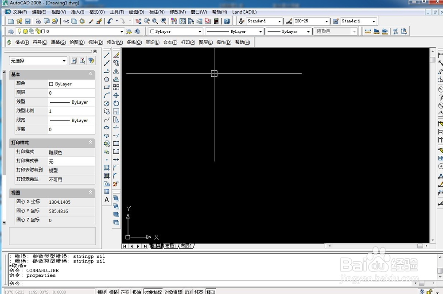Image resolution: width=443 pixels, height=294 pixels.
Task: Click the Select Objects icon in properties panel
Action: coord(82,61)
